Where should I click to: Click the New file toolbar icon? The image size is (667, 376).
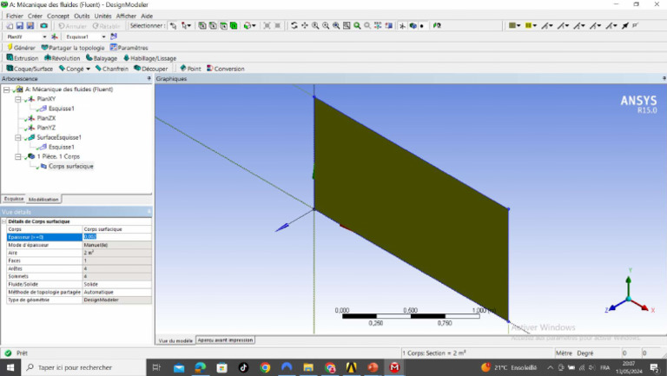click(x=10, y=26)
